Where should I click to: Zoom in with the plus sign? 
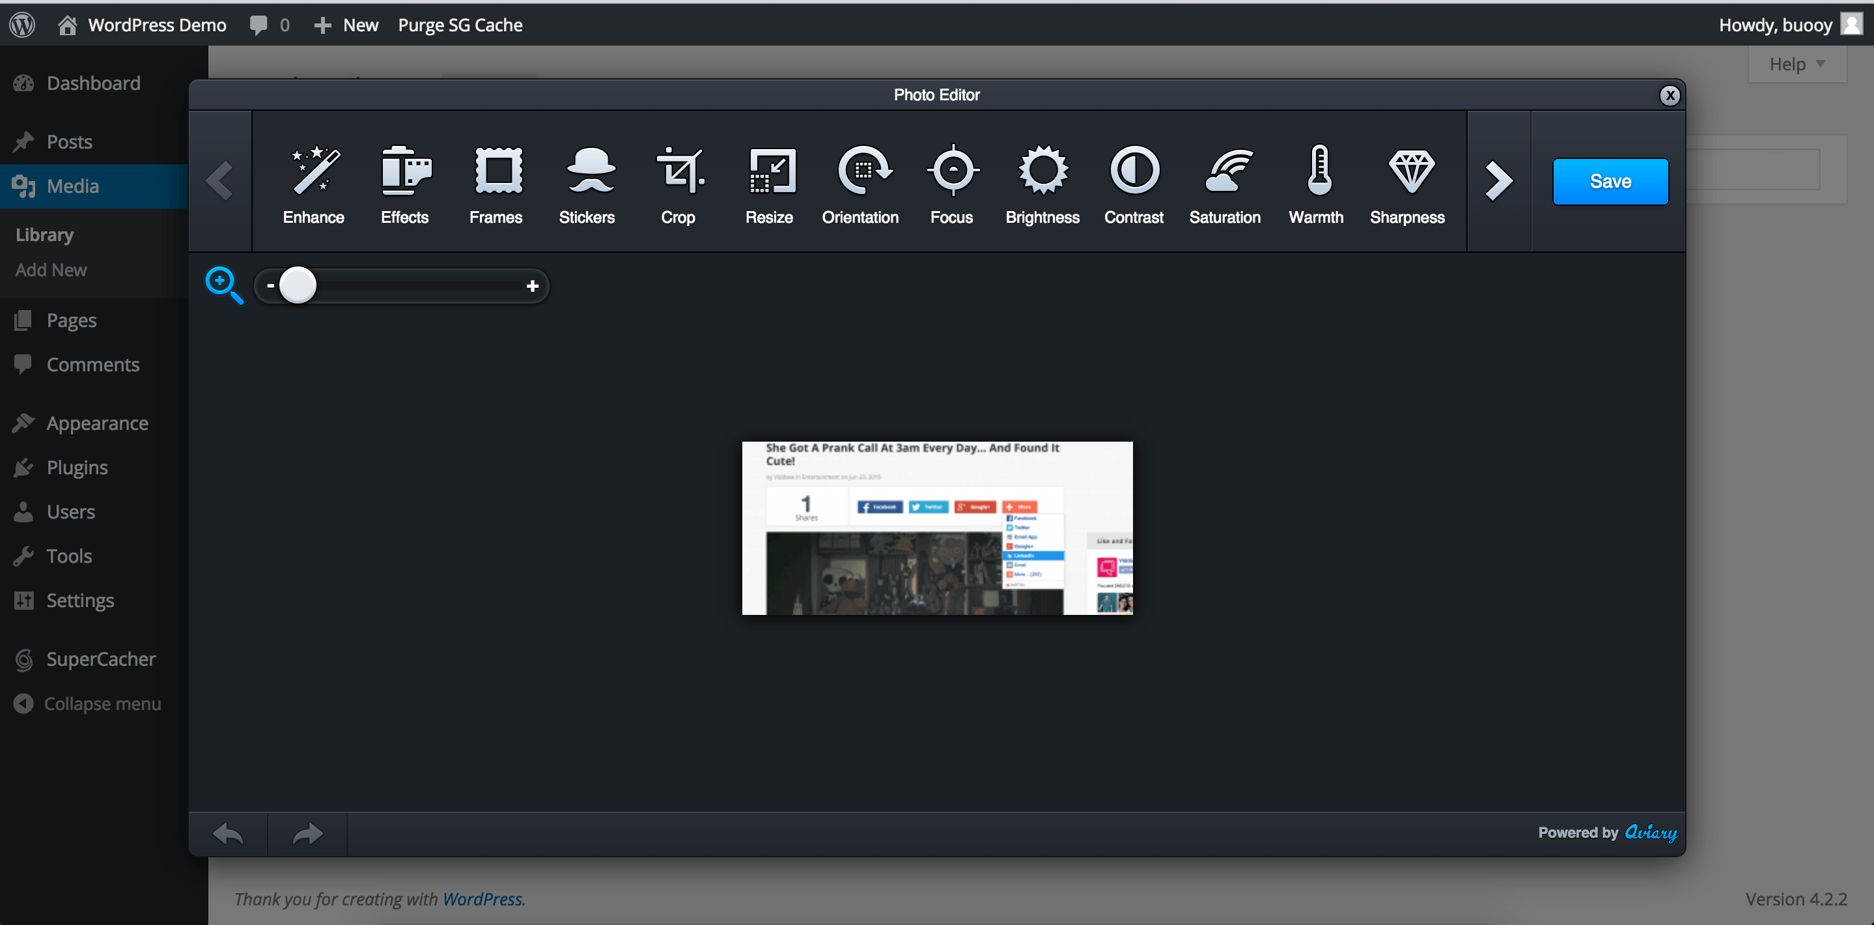pyautogui.click(x=533, y=286)
